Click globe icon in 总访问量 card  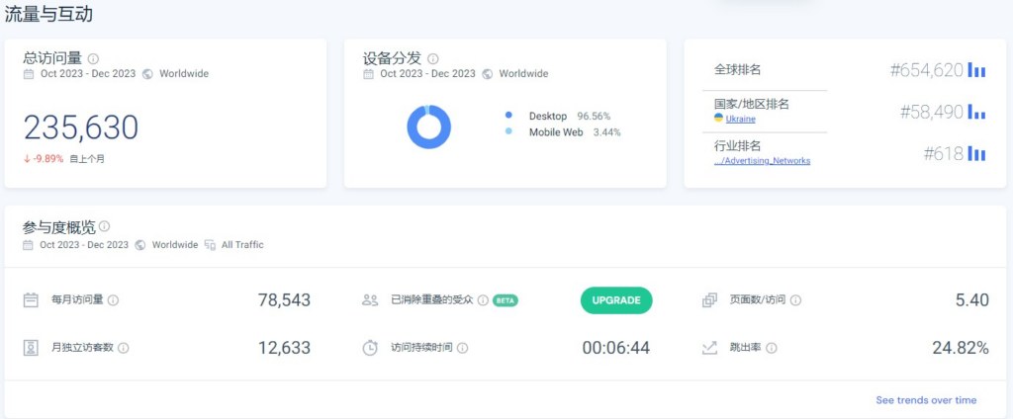[147, 73]
